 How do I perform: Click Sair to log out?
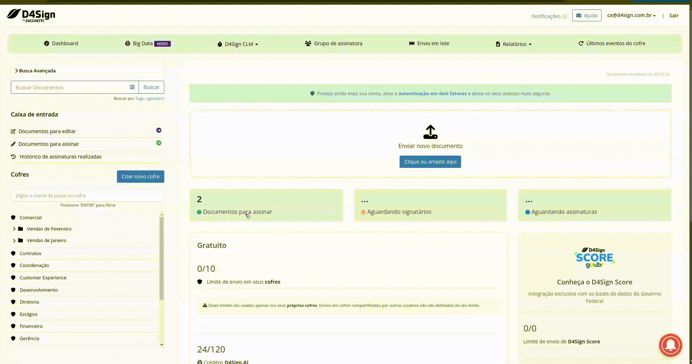tap(674, 16)
